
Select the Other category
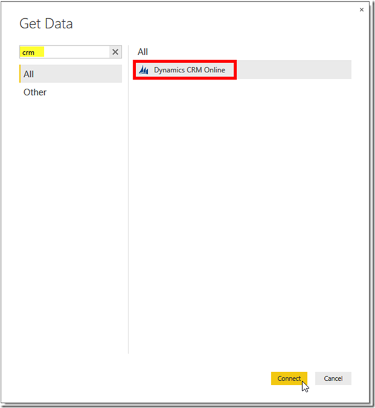coord(71,92)
